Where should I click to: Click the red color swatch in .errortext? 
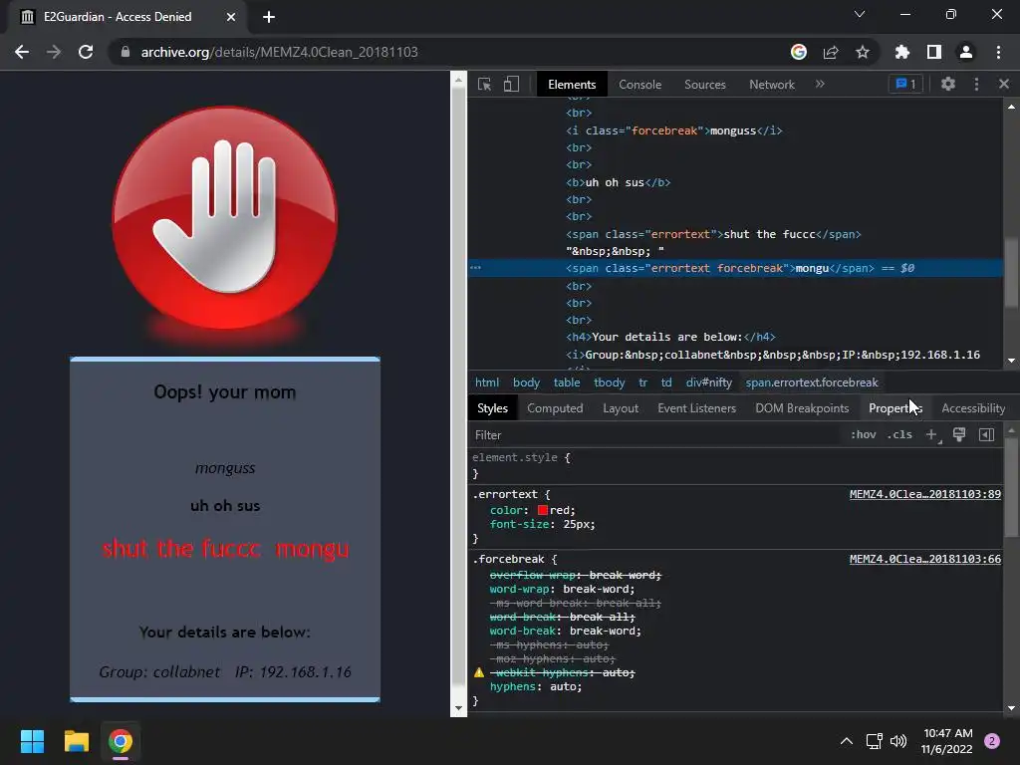click(x=543, y=510)
